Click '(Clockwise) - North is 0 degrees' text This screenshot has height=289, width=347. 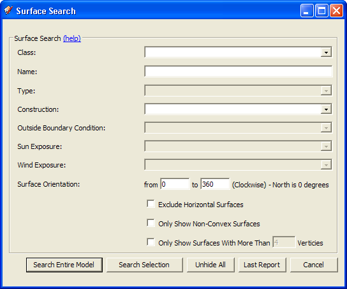point(280,185)
